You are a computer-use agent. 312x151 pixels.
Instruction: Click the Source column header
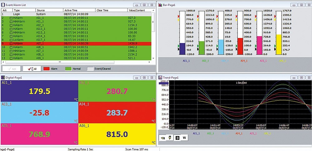pyautogui.click(x=50, y=10)
